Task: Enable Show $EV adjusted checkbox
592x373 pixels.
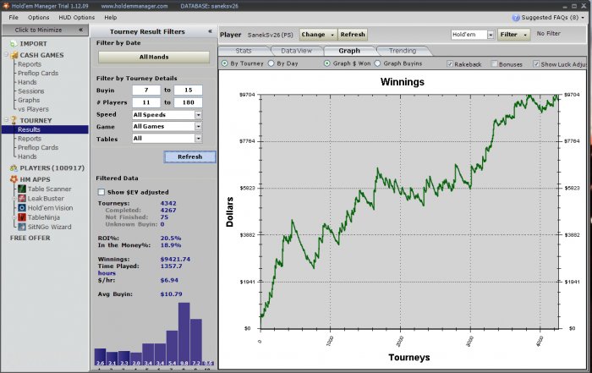Action: click(102, 192)
